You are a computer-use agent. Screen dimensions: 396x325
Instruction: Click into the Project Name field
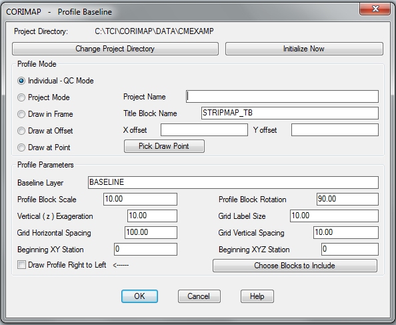coord(282,97)
